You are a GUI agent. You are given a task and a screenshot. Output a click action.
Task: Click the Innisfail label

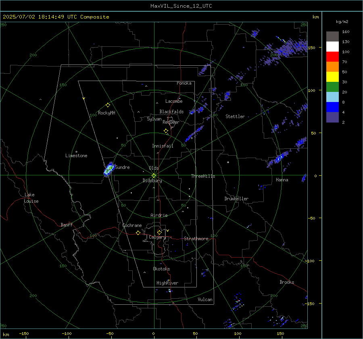pos(163,146)
